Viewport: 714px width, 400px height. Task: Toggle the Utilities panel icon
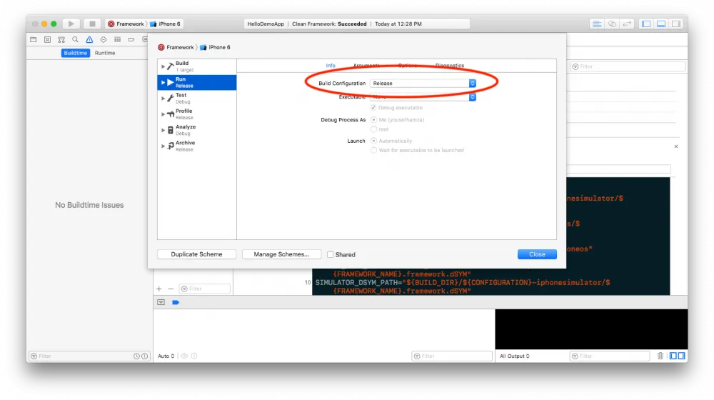pos(676,24)
